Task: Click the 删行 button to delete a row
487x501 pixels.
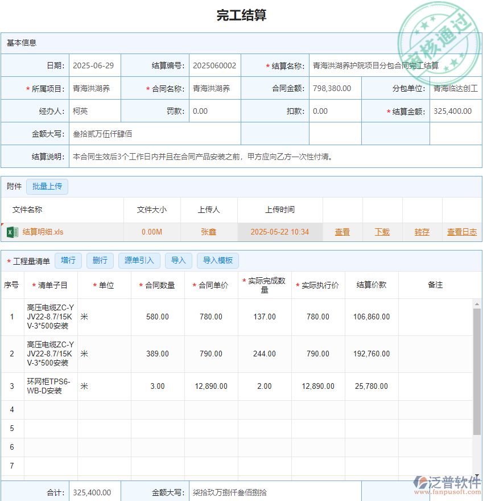Action: [x=100, y=260]
